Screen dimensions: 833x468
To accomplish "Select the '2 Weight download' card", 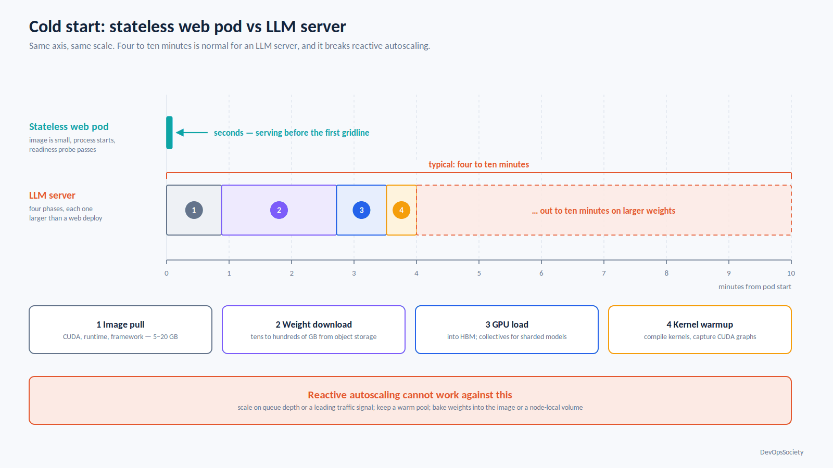I will pos(313,330).
